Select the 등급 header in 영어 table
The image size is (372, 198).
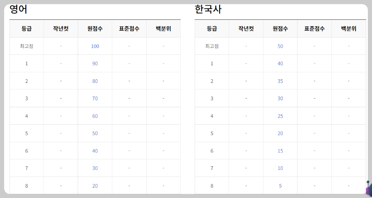[26, 29]
